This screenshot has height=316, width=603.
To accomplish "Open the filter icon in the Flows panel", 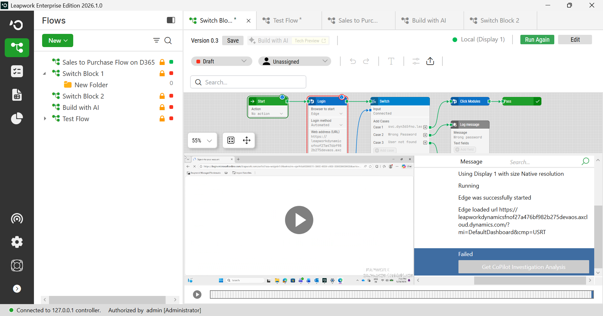I will (x=156, y=40).
